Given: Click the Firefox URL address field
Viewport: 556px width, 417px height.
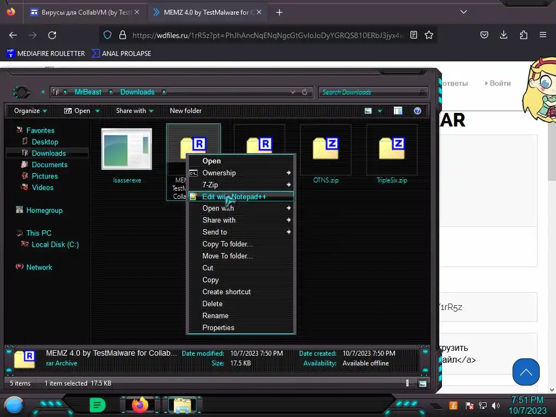Looking at the screenshot, I should coord(268,35).
